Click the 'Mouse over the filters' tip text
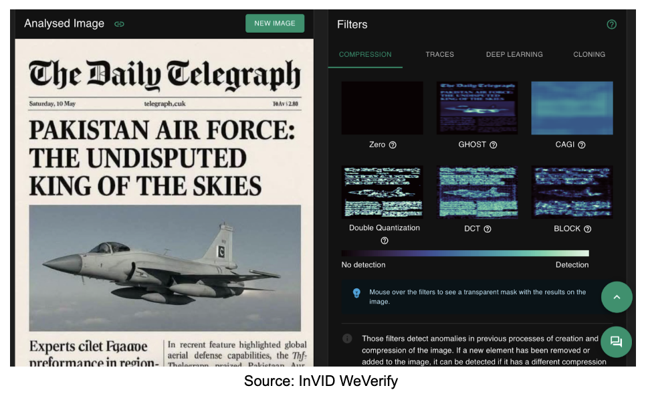The image size is (646, 396). [x=477, y=297]
